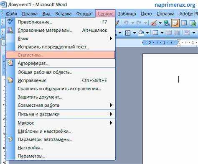Select the highlighted Статистика... item
Viewport: 198px width, 164px height.
[60, 55]
